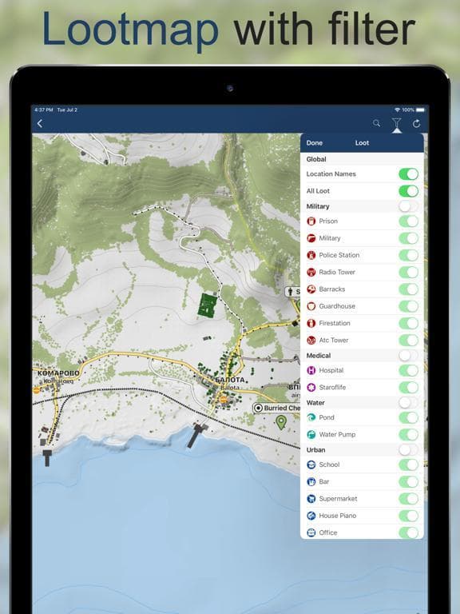Enable the Military category switch
This screenshot has height=614, width=460.
[x=408, y=206]
